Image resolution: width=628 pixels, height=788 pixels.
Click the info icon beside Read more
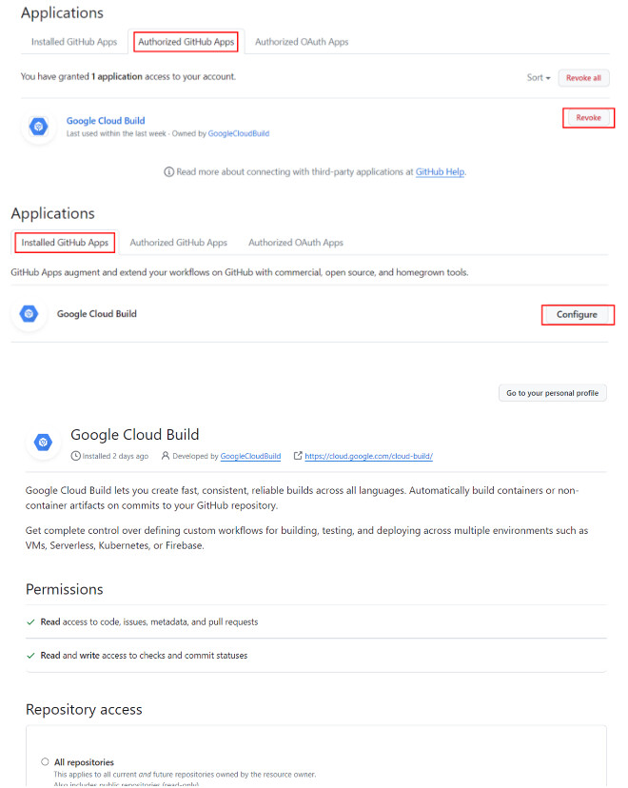click(169, 172)
